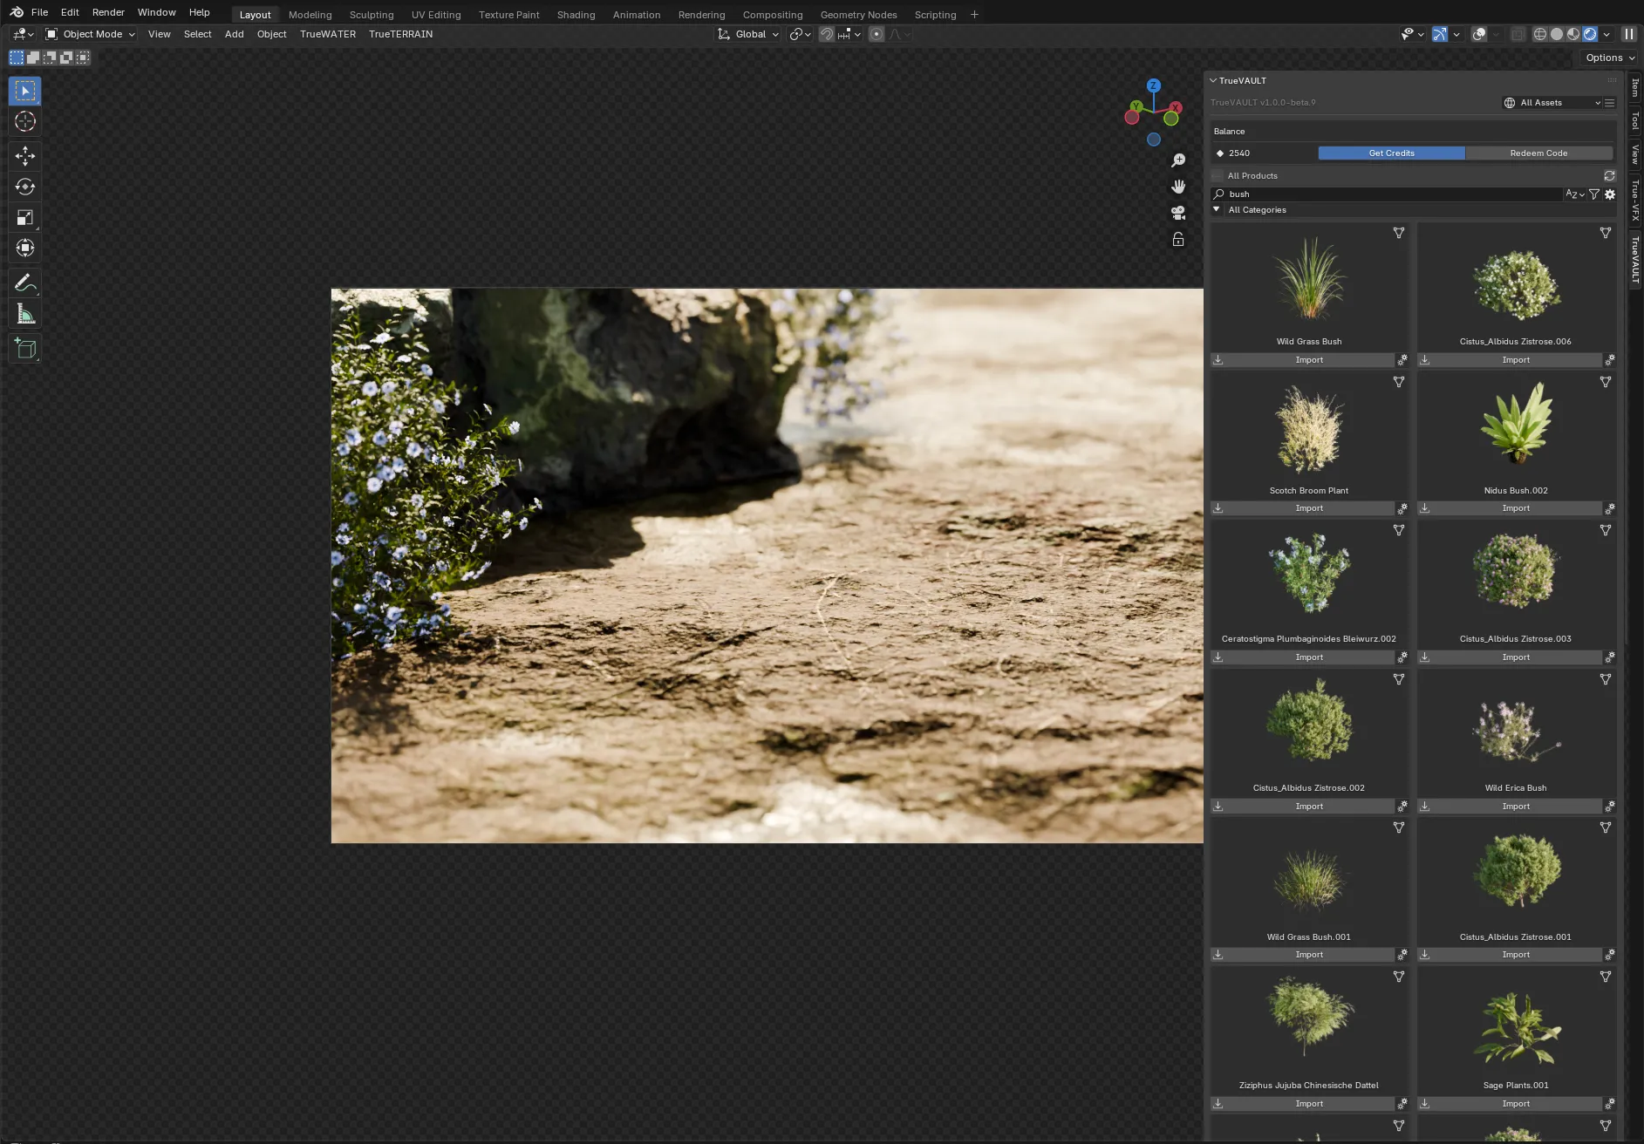Toggle proportional editing in the header
The image size is (1644, 1144).
876,34
